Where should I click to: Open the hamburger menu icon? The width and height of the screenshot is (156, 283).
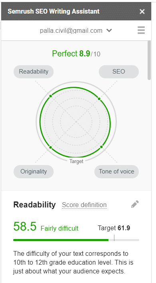(141, 30)
